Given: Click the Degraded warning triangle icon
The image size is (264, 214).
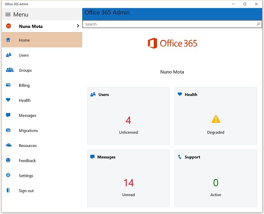Looking at the screenshot, I should [x=216, y=119].
